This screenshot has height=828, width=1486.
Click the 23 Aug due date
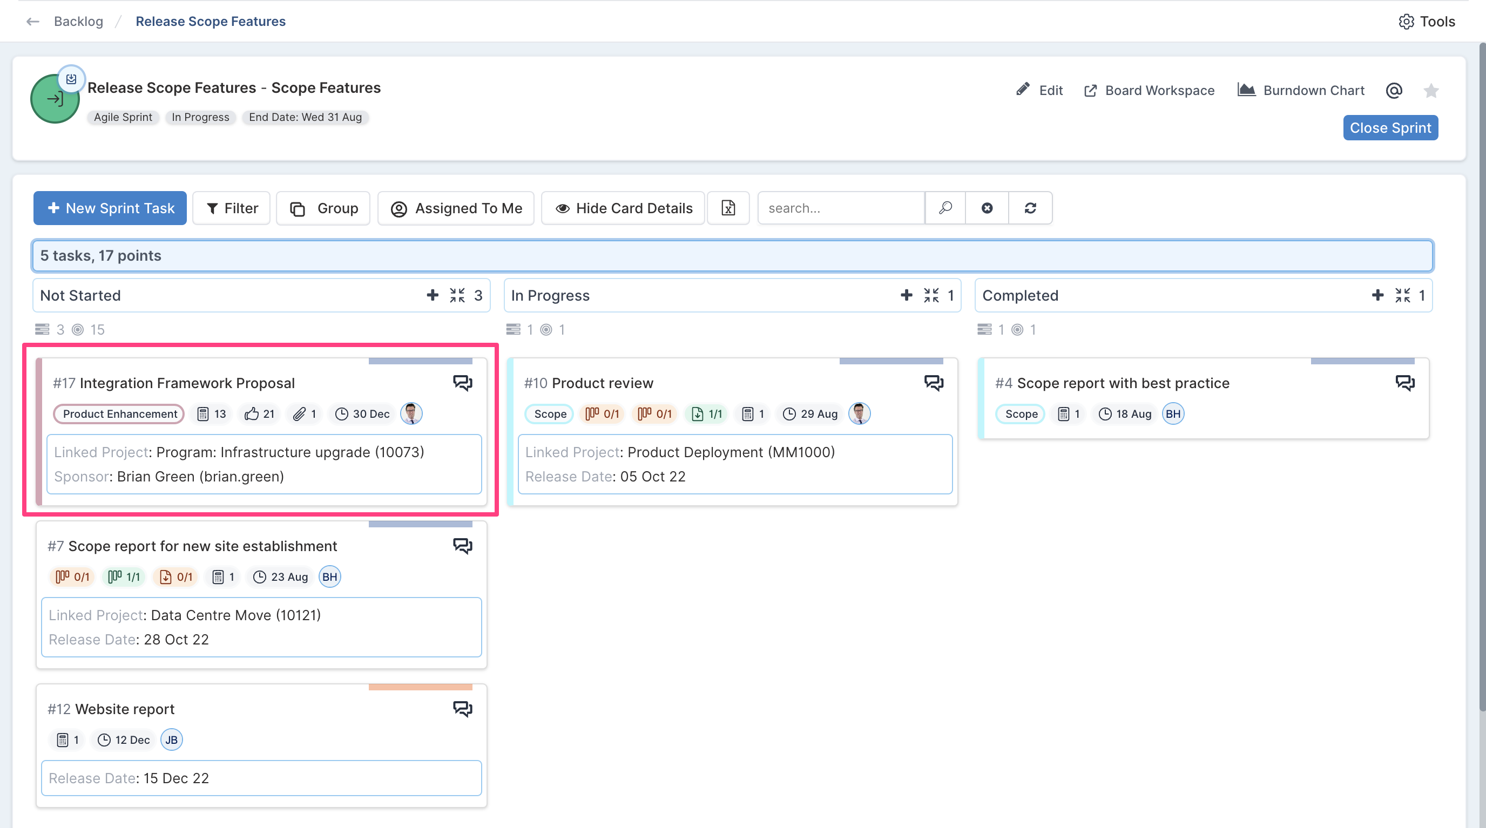click(x=281, y=577)
